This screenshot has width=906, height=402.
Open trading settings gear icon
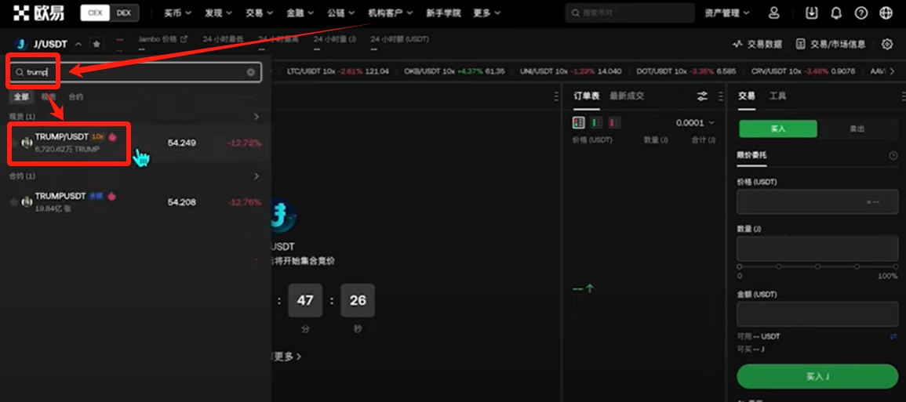[x=887, y=44]
